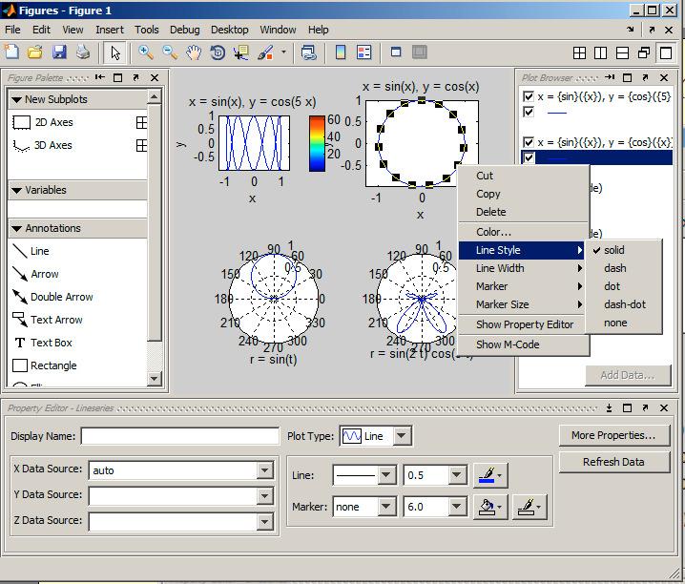This screenshot has width=685, height=584.
Task: Click the Refresh Data button
Action: pyautogui.click(x=613, y=462)
